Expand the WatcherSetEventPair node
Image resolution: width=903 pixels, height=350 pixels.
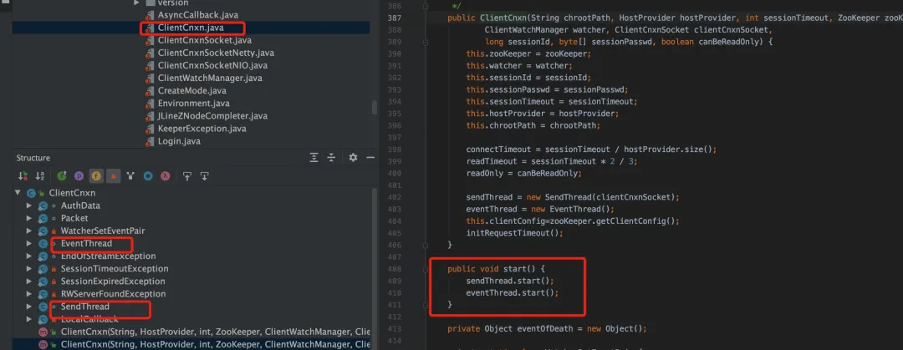click(x=28, y=231)
